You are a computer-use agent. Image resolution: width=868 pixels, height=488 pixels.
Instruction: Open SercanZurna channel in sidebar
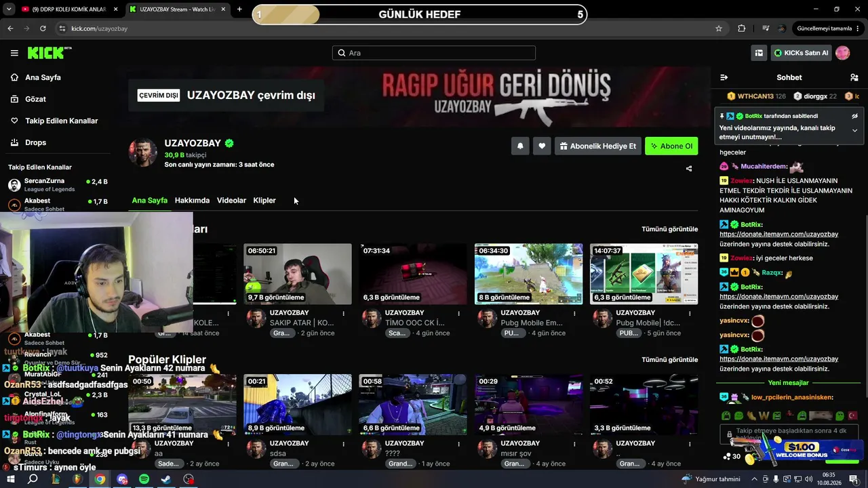click(58, 185)
